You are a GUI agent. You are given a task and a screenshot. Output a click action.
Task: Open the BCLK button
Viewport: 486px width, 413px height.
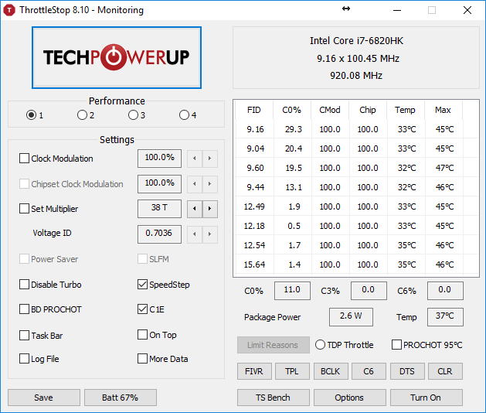point(331,371)
